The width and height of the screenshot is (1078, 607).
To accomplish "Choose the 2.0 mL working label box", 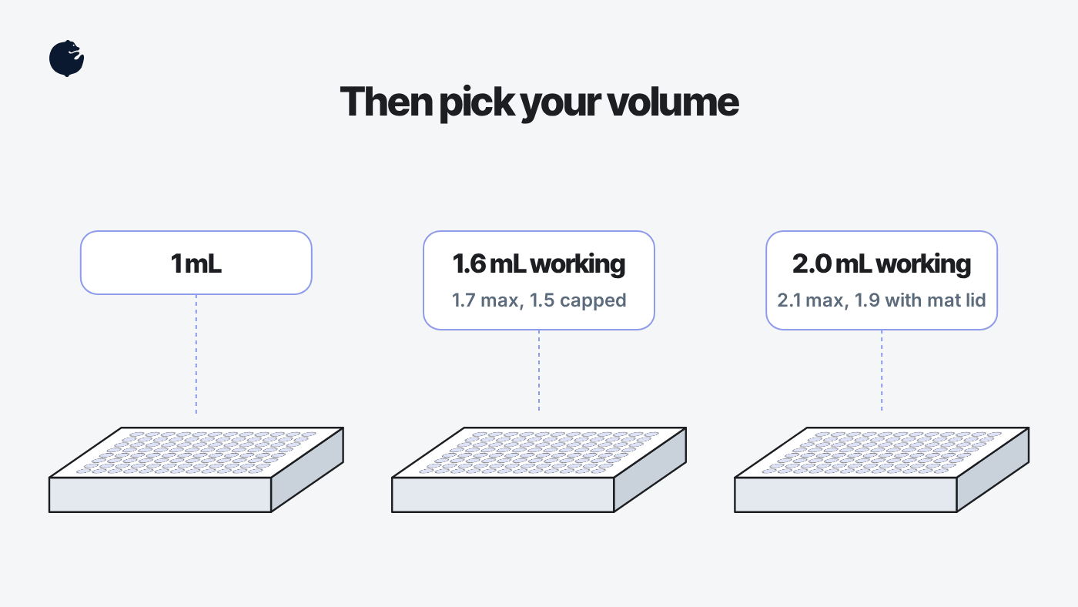I will click(x=881, y=280).
